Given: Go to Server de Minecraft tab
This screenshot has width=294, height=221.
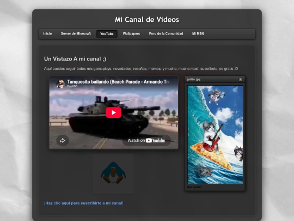Looking at the screenshot, I should pyautogui.click(x=76, y=34).
